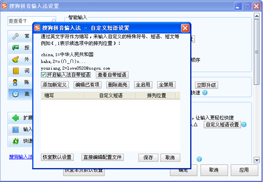Click 缩写 column header

pyautogui.click(x=62, y=96)
